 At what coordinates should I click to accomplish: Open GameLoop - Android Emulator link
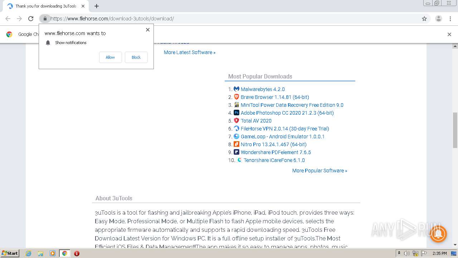283,137
